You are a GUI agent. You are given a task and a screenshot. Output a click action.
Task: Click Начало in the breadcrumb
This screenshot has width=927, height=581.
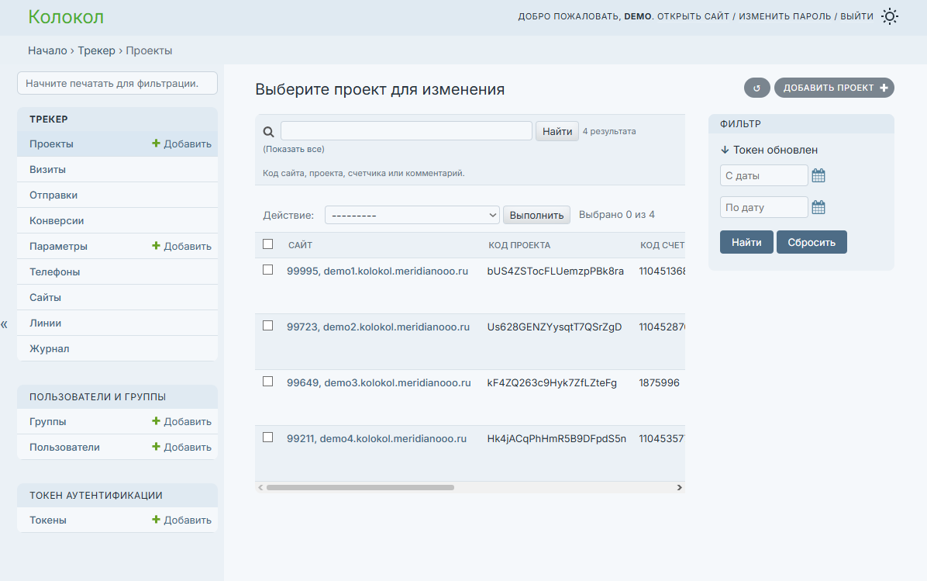[x=47, y=51]
